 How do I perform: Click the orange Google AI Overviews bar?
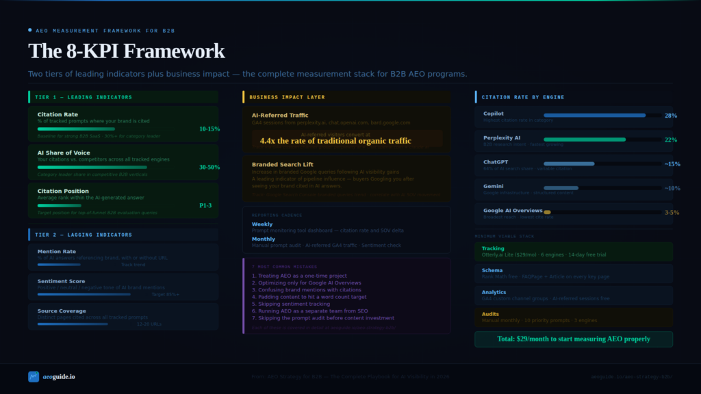547,213
